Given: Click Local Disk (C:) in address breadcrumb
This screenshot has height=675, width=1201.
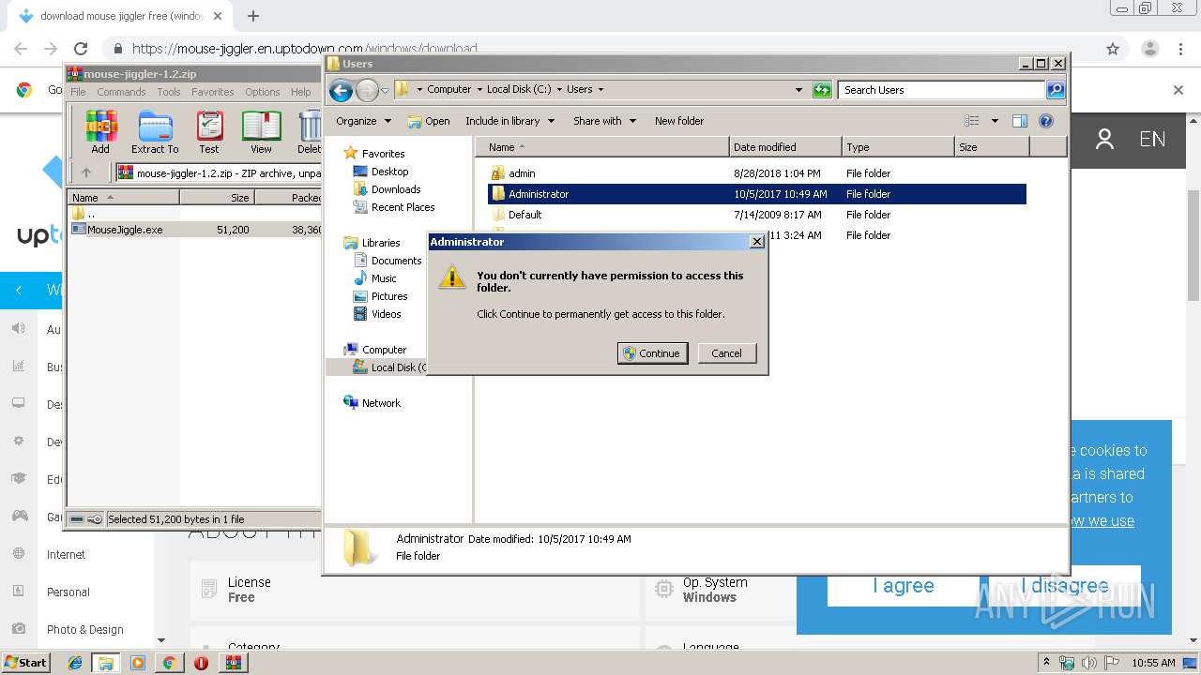Looking at the screenshot, I should 519,90.
